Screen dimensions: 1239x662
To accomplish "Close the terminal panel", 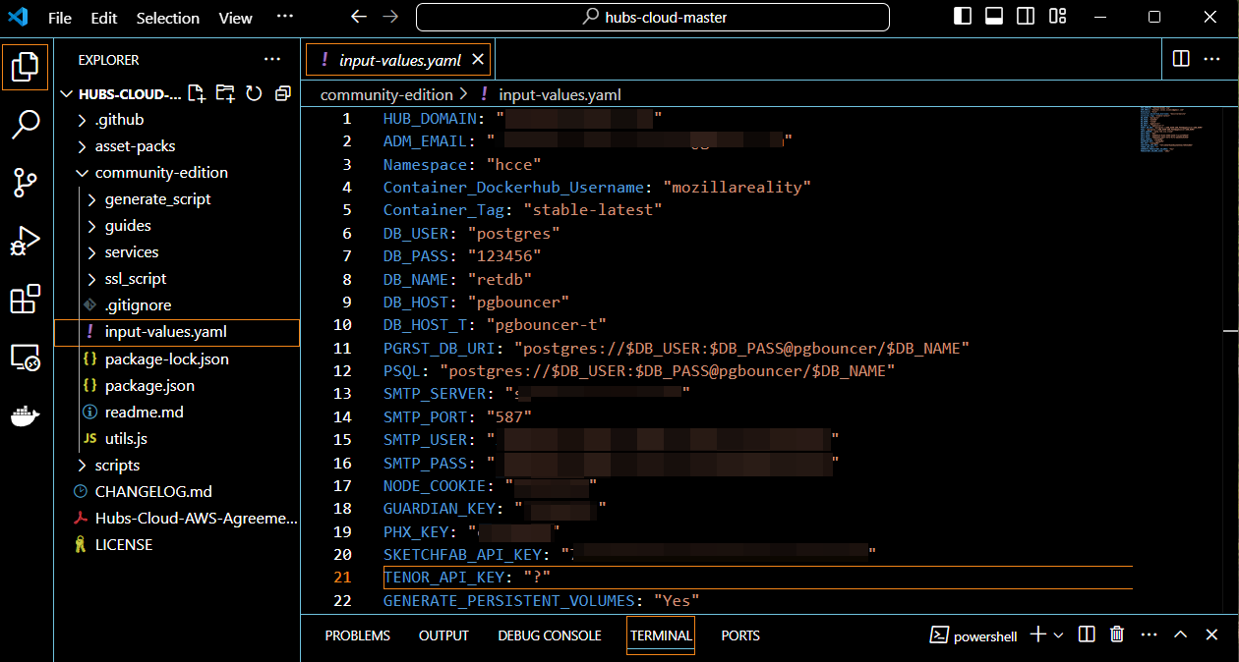I will pos(1212,635).
